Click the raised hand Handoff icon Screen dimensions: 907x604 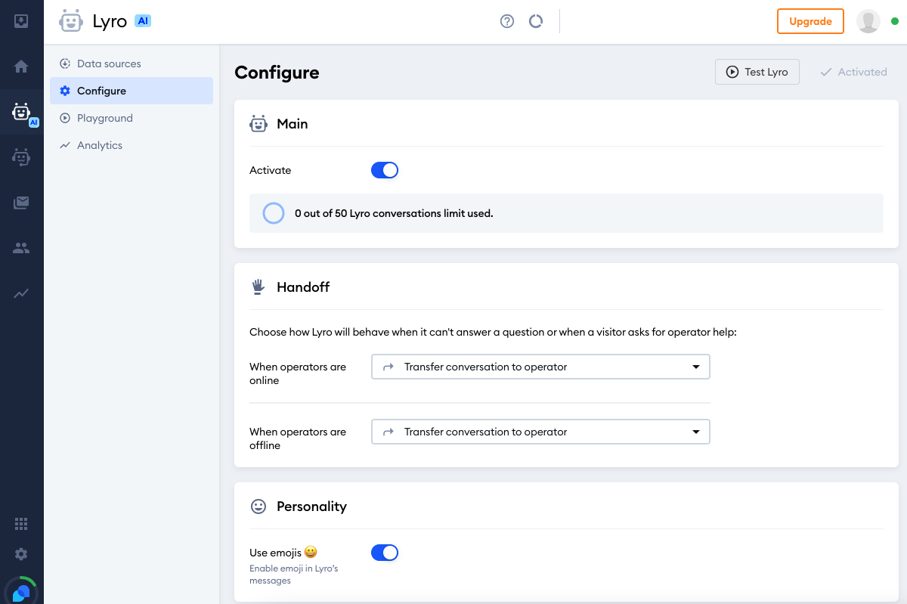coord(258,287)
